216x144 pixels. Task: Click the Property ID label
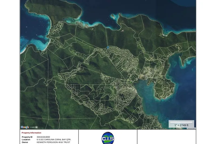click(27, 137)
